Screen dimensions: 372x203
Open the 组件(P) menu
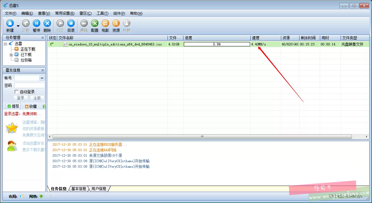pos(119,13)
